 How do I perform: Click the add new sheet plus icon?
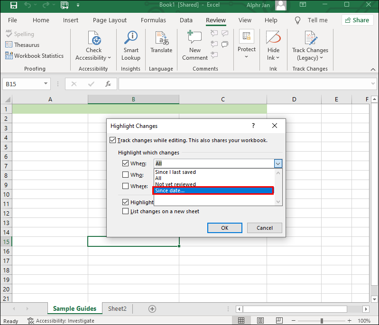tap(152, 308)
